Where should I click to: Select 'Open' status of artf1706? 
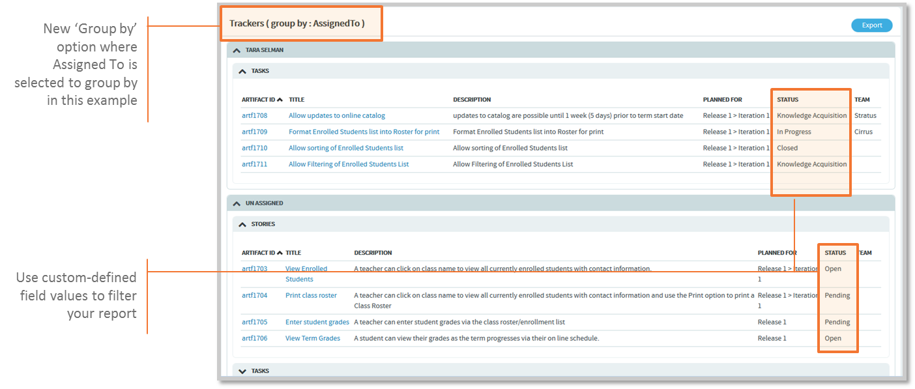[x=833, y=338]
